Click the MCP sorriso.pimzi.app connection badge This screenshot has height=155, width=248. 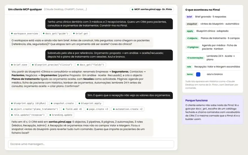click(152, 9)
